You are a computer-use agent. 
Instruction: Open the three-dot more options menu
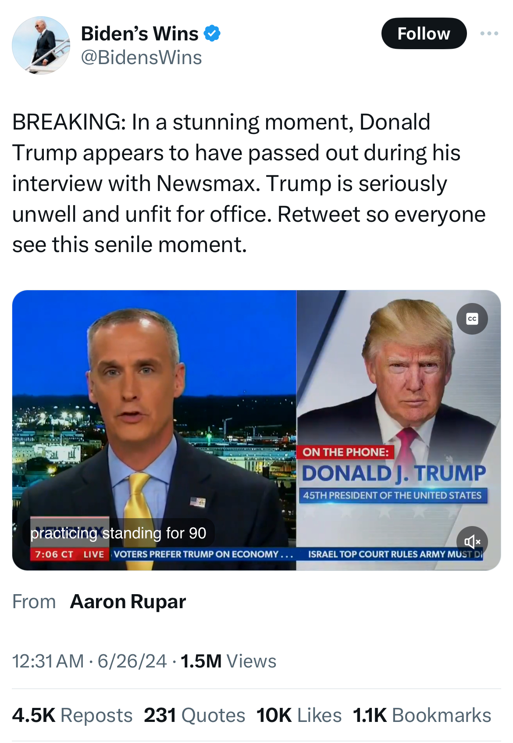tap(489, 33)
